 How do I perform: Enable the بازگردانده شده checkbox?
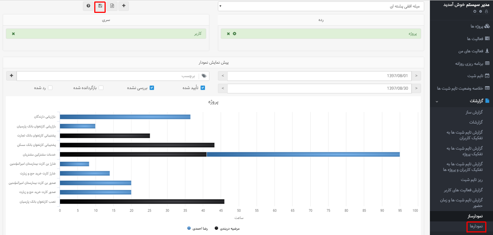coord(101,88)
